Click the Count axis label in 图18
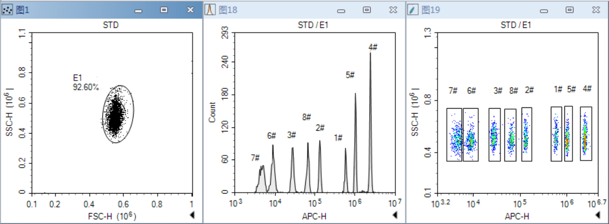 tap(212, 112)
